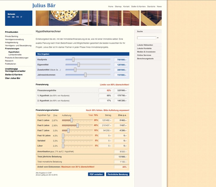216x187 pixels.
Task: Click the Zusatzmittel value field 300'000
Action: pyautogui.click(x=121, y=70)
